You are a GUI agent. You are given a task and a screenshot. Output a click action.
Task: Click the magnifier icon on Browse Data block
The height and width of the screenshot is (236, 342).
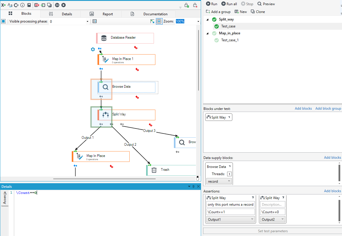pos(106,87)
